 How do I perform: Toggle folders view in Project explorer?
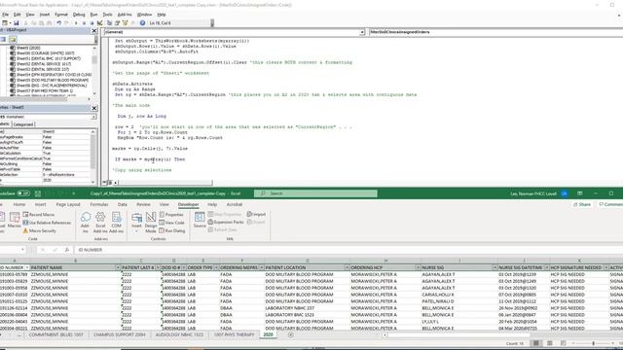[13, 39]
